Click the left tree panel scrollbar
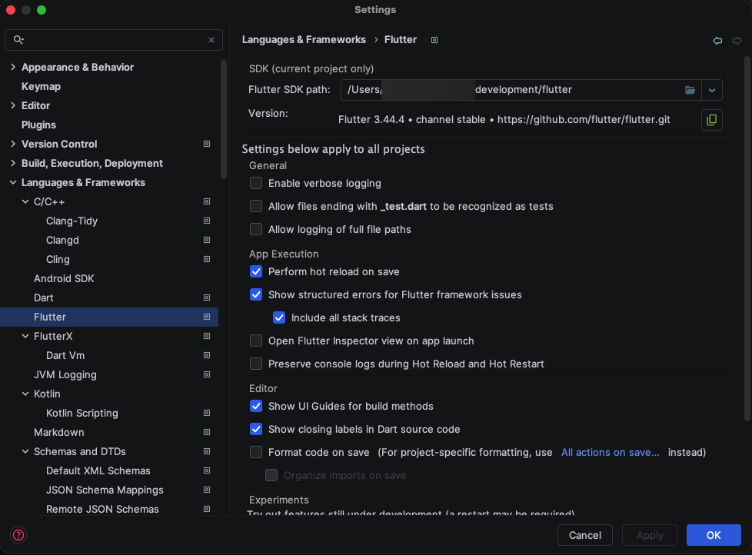This screenshot has width=752, height=555. pyautogui.click(x=224, y=120)
